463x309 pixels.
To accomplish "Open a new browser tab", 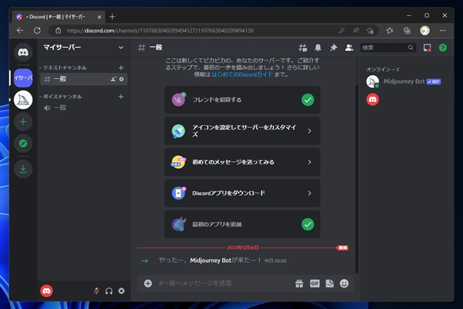I will 112,17.
